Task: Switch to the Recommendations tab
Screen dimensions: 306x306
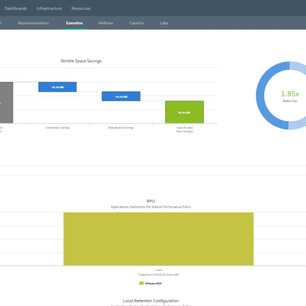Action: pos(33,23)
